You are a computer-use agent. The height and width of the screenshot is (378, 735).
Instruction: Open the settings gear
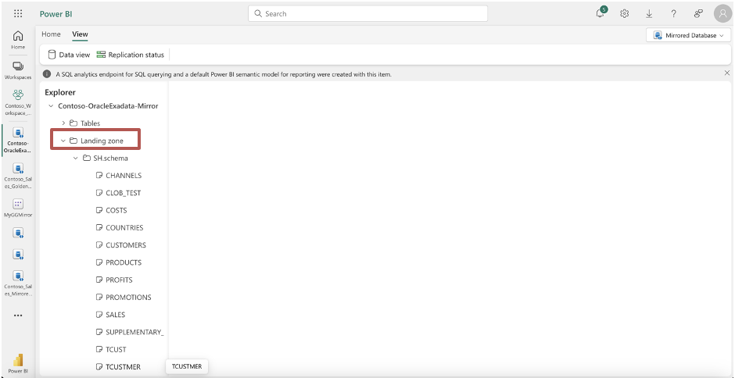click(x=625, y=13)
